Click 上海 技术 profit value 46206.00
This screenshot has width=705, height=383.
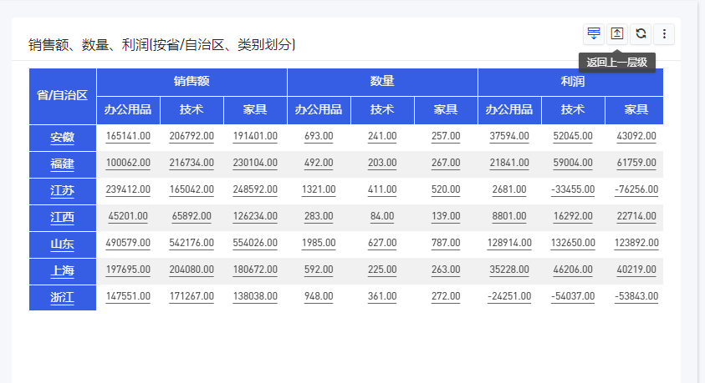coord(573,270)
